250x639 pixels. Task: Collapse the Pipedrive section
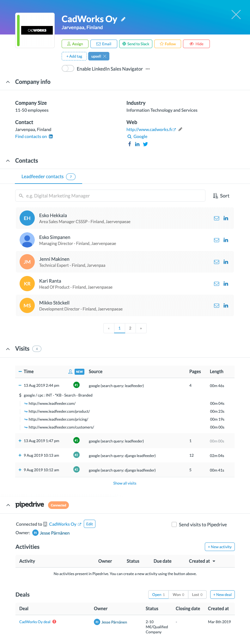point(8,505)
